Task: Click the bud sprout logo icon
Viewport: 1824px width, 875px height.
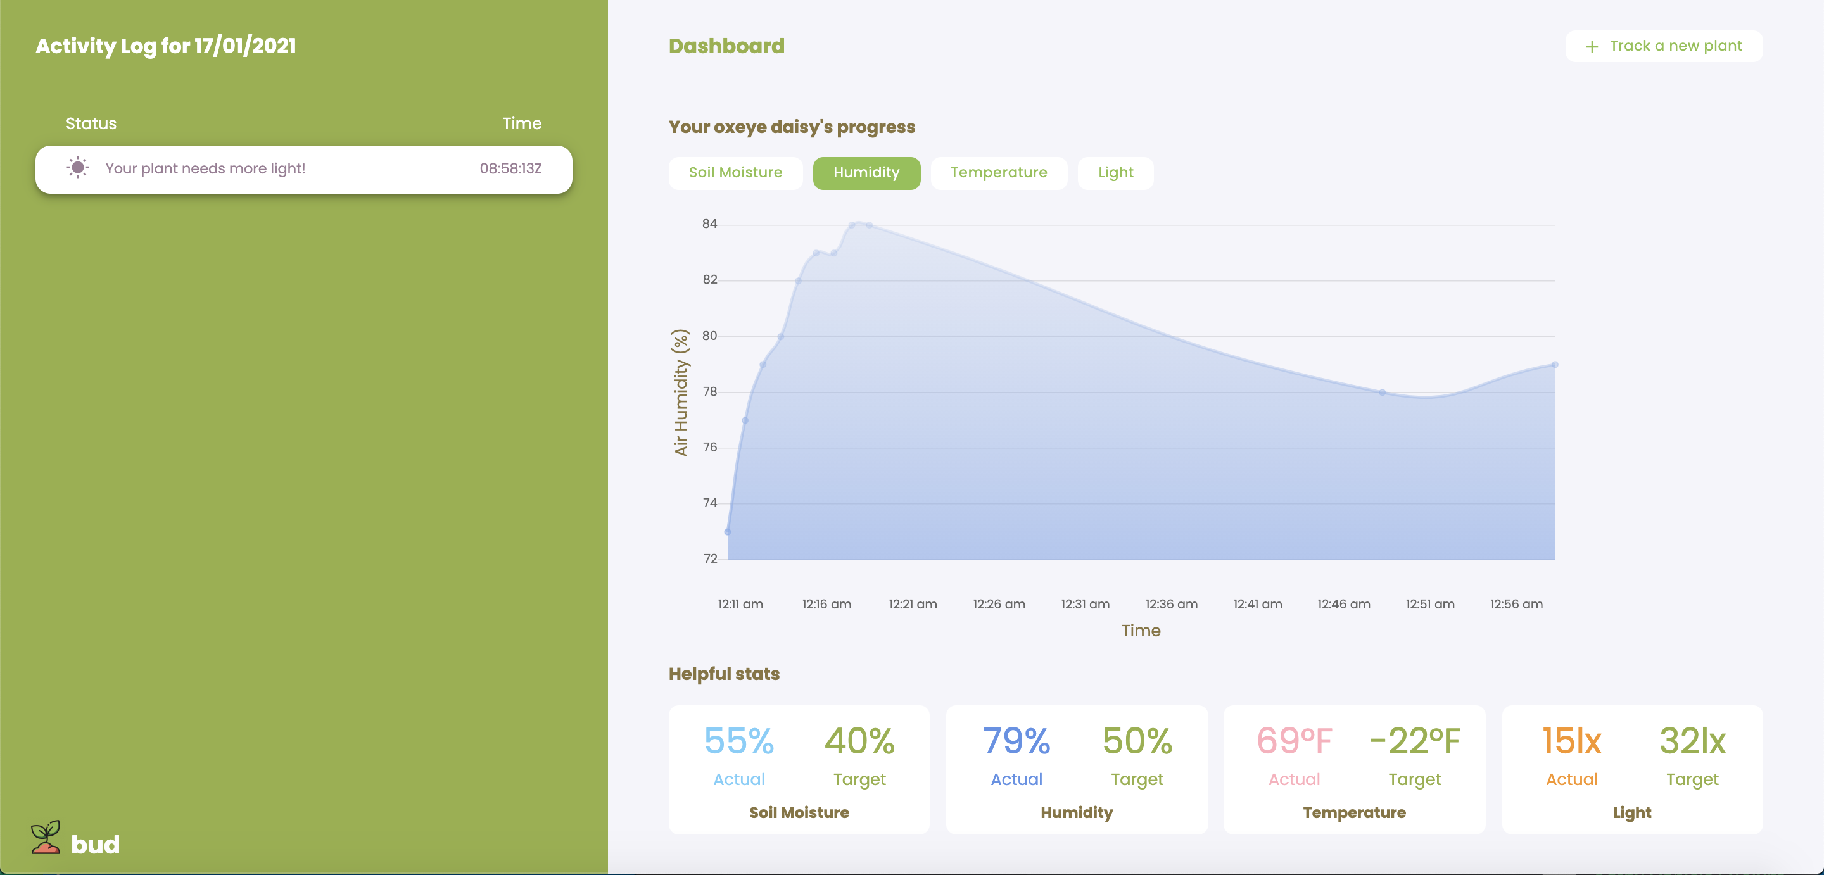Action: pos(46,838)
